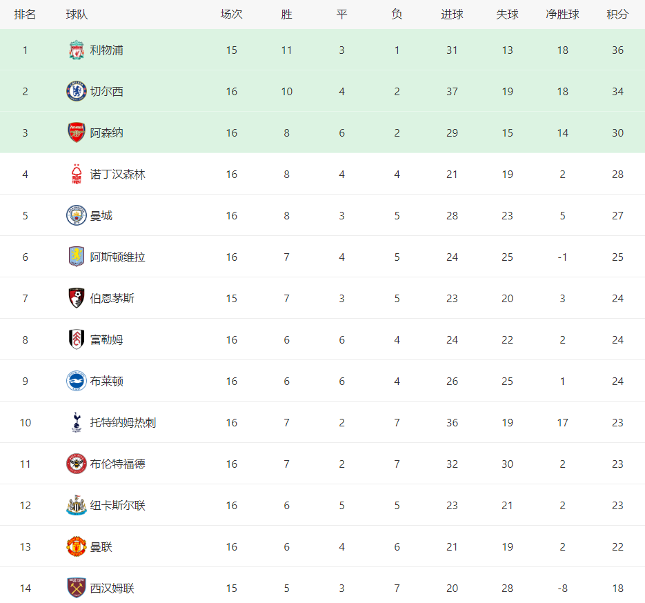This screenshot has width=645, height=603.
Task: Click the Brighton crest icon
Action: click(x=76, y=381)
